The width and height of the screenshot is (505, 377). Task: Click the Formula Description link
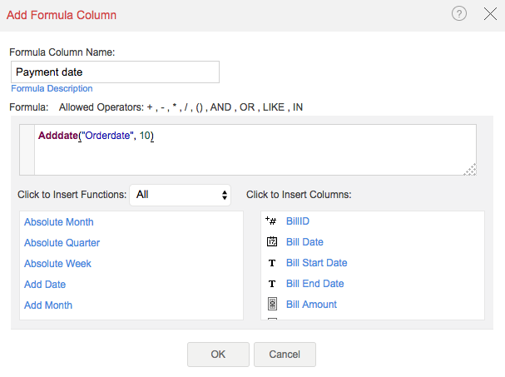(x=52, y=88)
